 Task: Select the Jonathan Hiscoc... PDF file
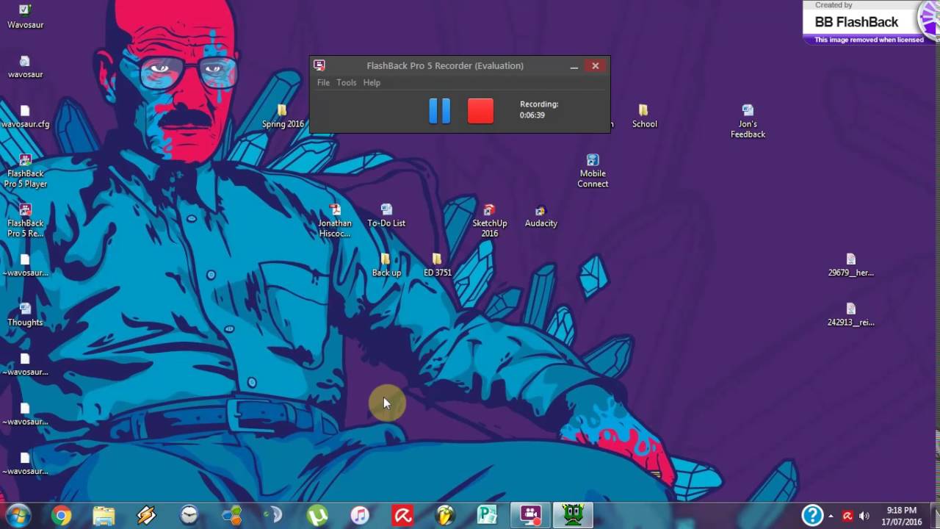point(335,220)
